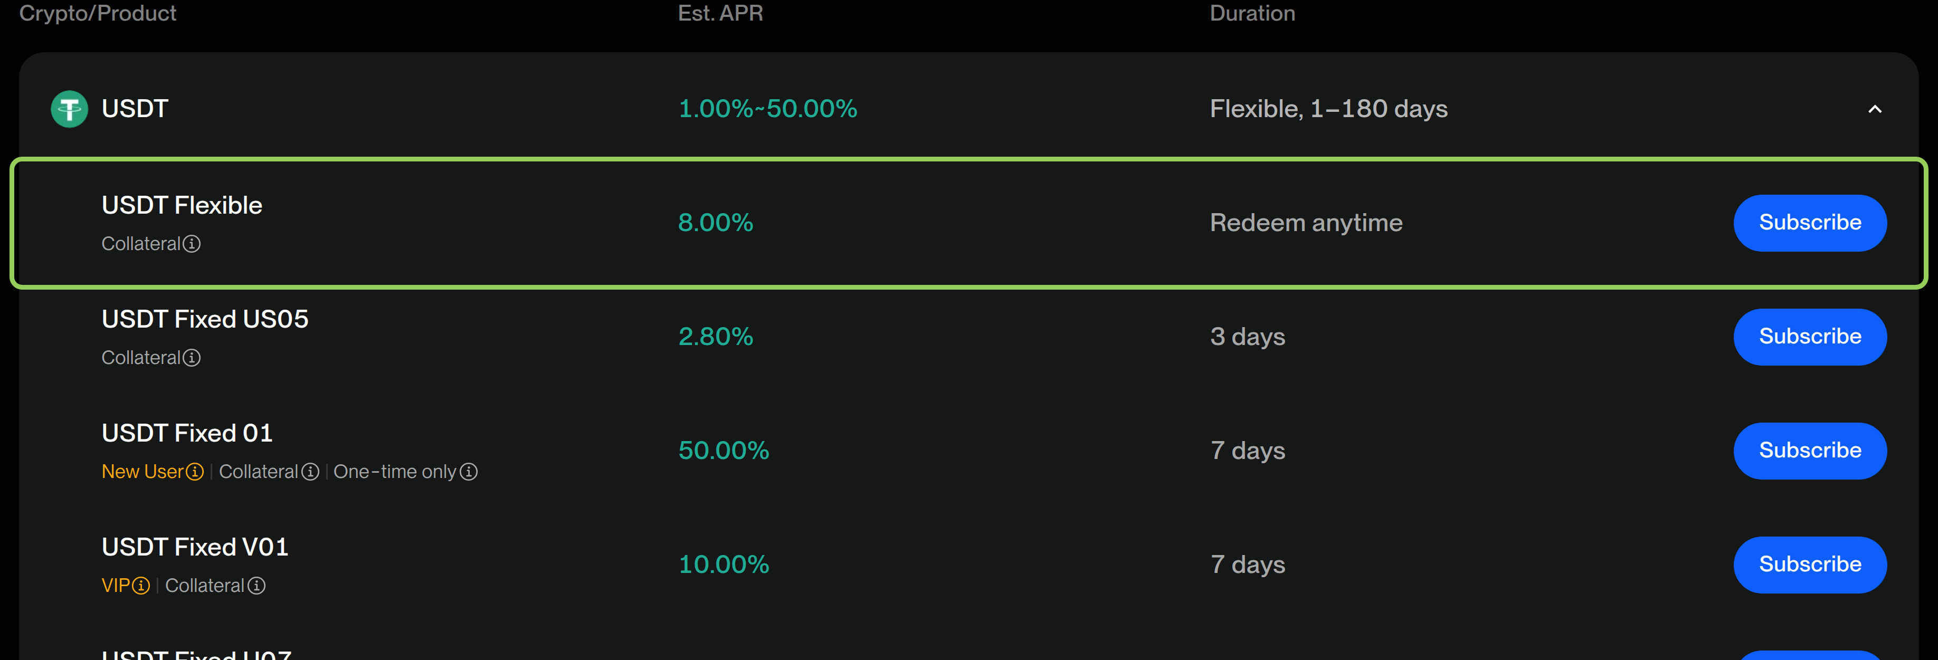Click the New User label tag

143,471
